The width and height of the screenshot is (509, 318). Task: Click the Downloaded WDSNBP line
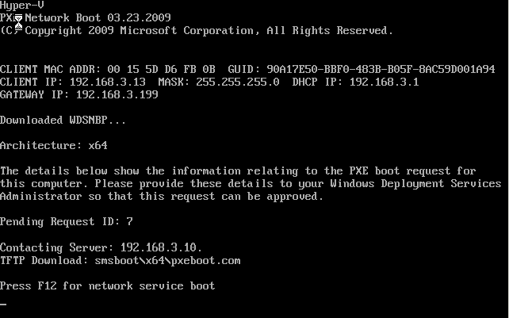pos(63,121)
